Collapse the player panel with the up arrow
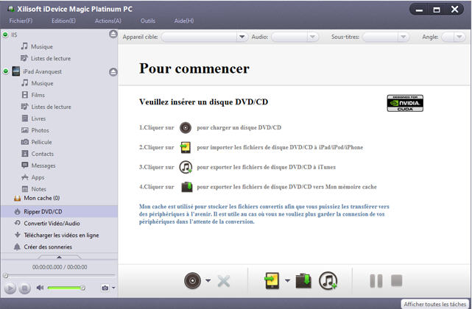The width and height of the screenshot is (472, 309). [x=60, y=257]
